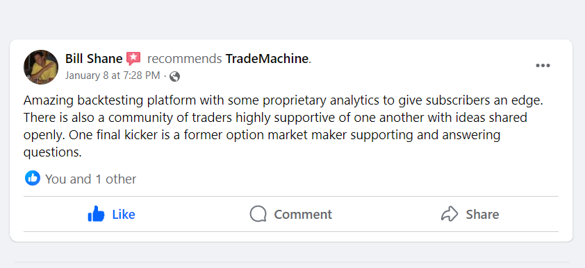Select the Comment button label

click(x=303, y=215)
